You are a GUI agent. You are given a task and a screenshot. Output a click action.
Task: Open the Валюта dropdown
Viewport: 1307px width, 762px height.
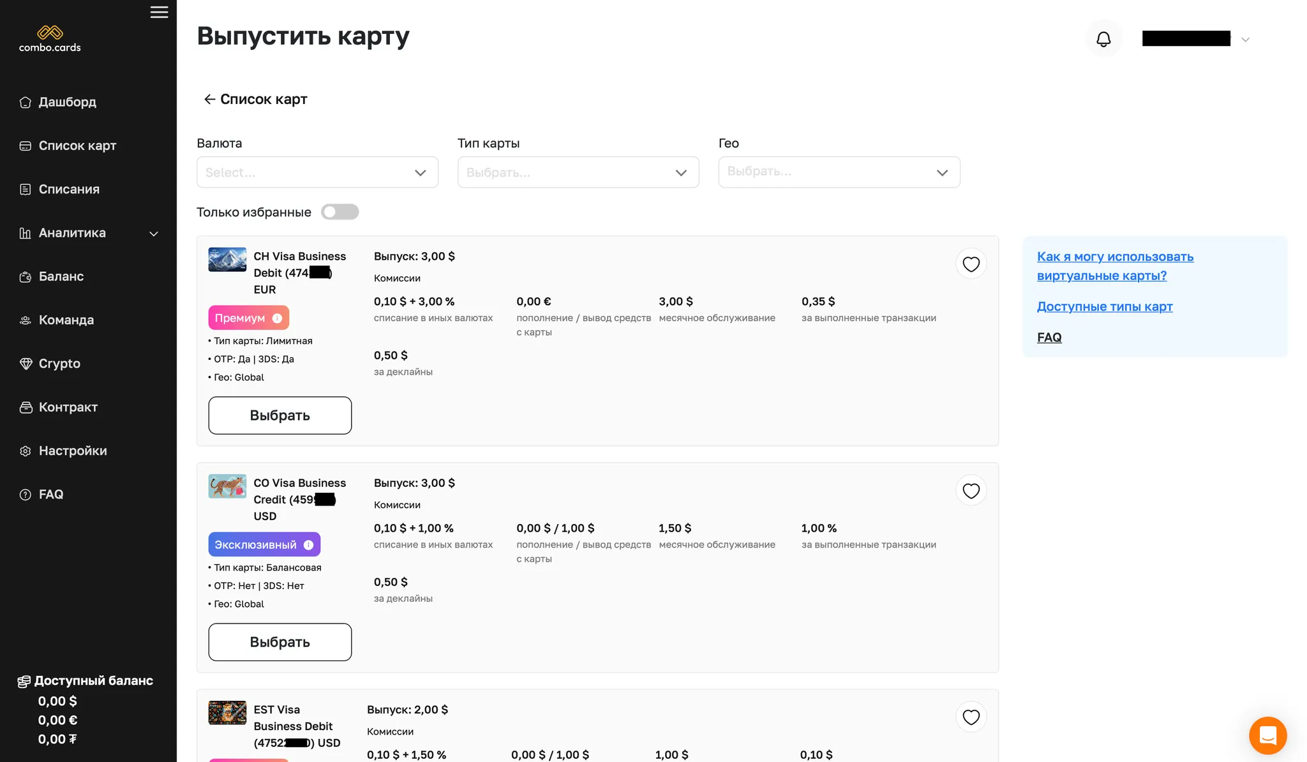[317, 172]
